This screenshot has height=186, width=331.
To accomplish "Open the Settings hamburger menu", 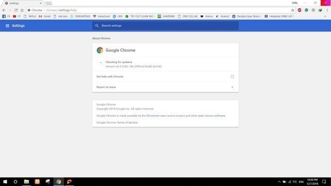I will [x=7, y=26].
